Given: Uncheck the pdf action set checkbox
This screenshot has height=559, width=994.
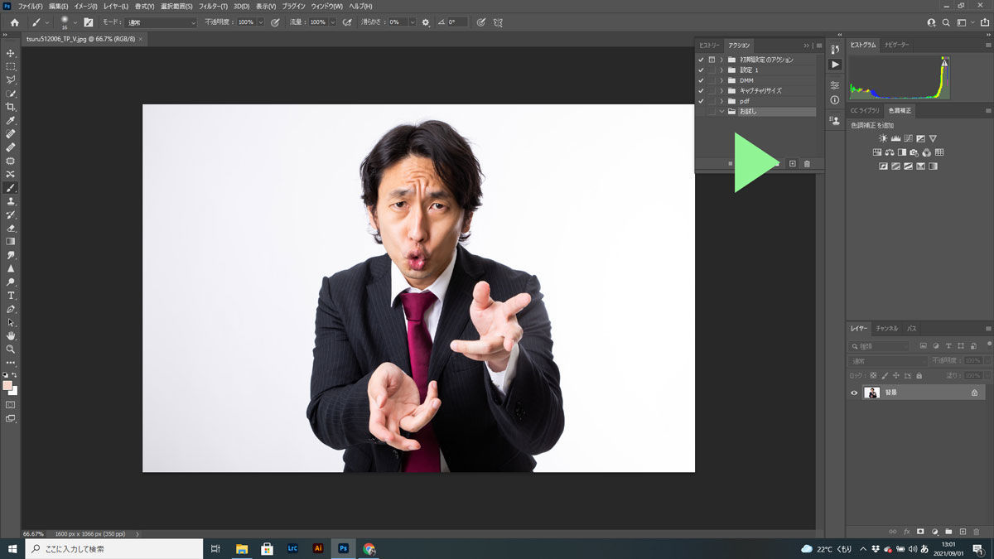Looking at the screenshot, I should pyautogui.click(x=701, y=99).
